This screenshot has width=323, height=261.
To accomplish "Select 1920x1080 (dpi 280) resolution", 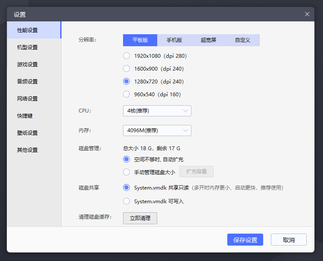I will pyautogui.click(x=126, y=56).
